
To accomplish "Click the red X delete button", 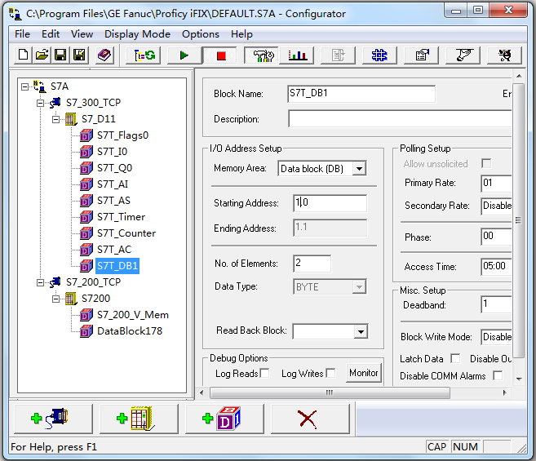I will [x=310, y=419].
